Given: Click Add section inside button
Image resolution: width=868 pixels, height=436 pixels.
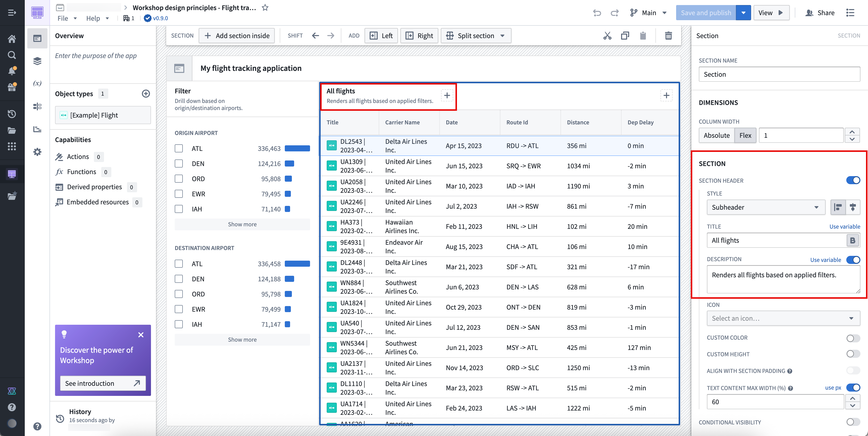Looking at the screenshot, I should pos(237,35).
